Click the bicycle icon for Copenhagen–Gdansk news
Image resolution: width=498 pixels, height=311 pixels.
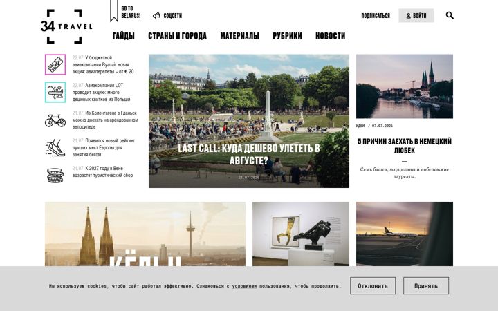coord(55,120)
